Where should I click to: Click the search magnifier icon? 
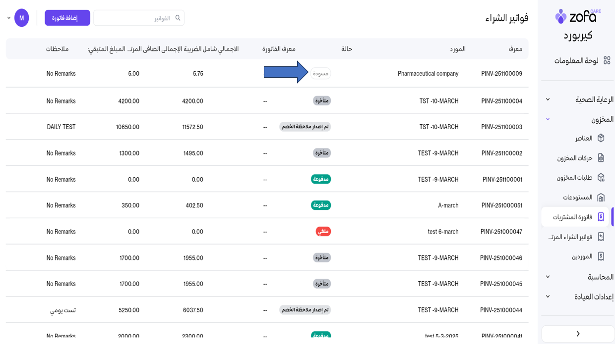pos(178,18)
